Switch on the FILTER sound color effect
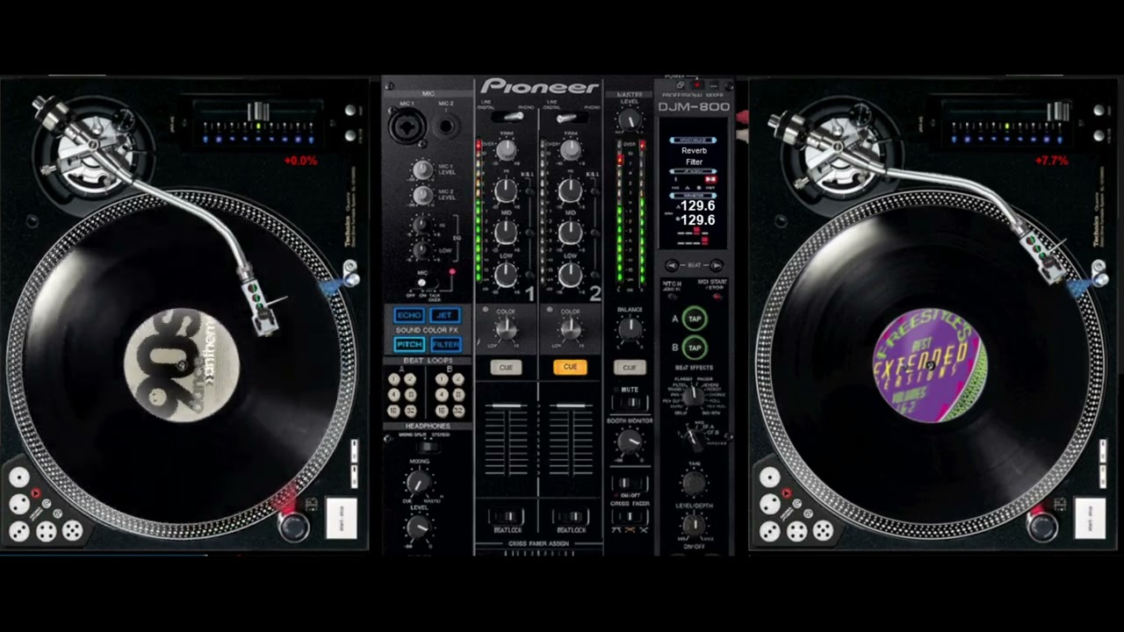 (445, 344)
